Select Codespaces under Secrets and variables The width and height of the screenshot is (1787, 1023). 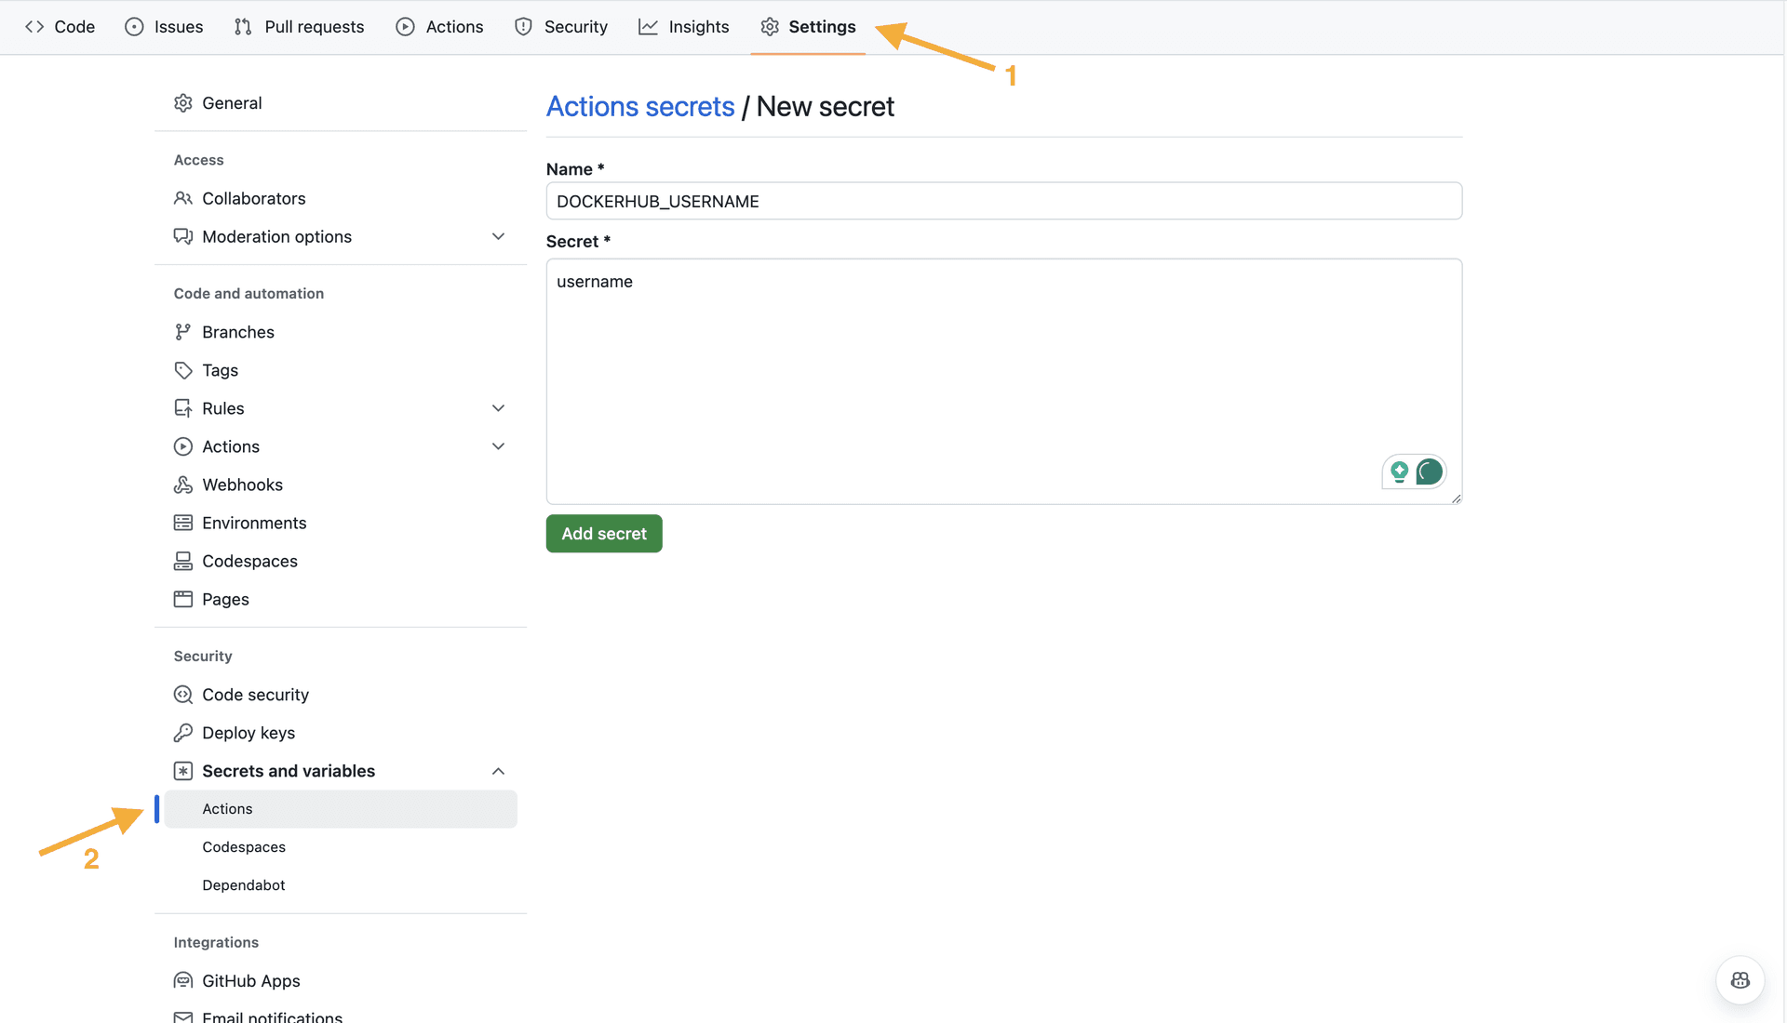[x=341, y=847]
